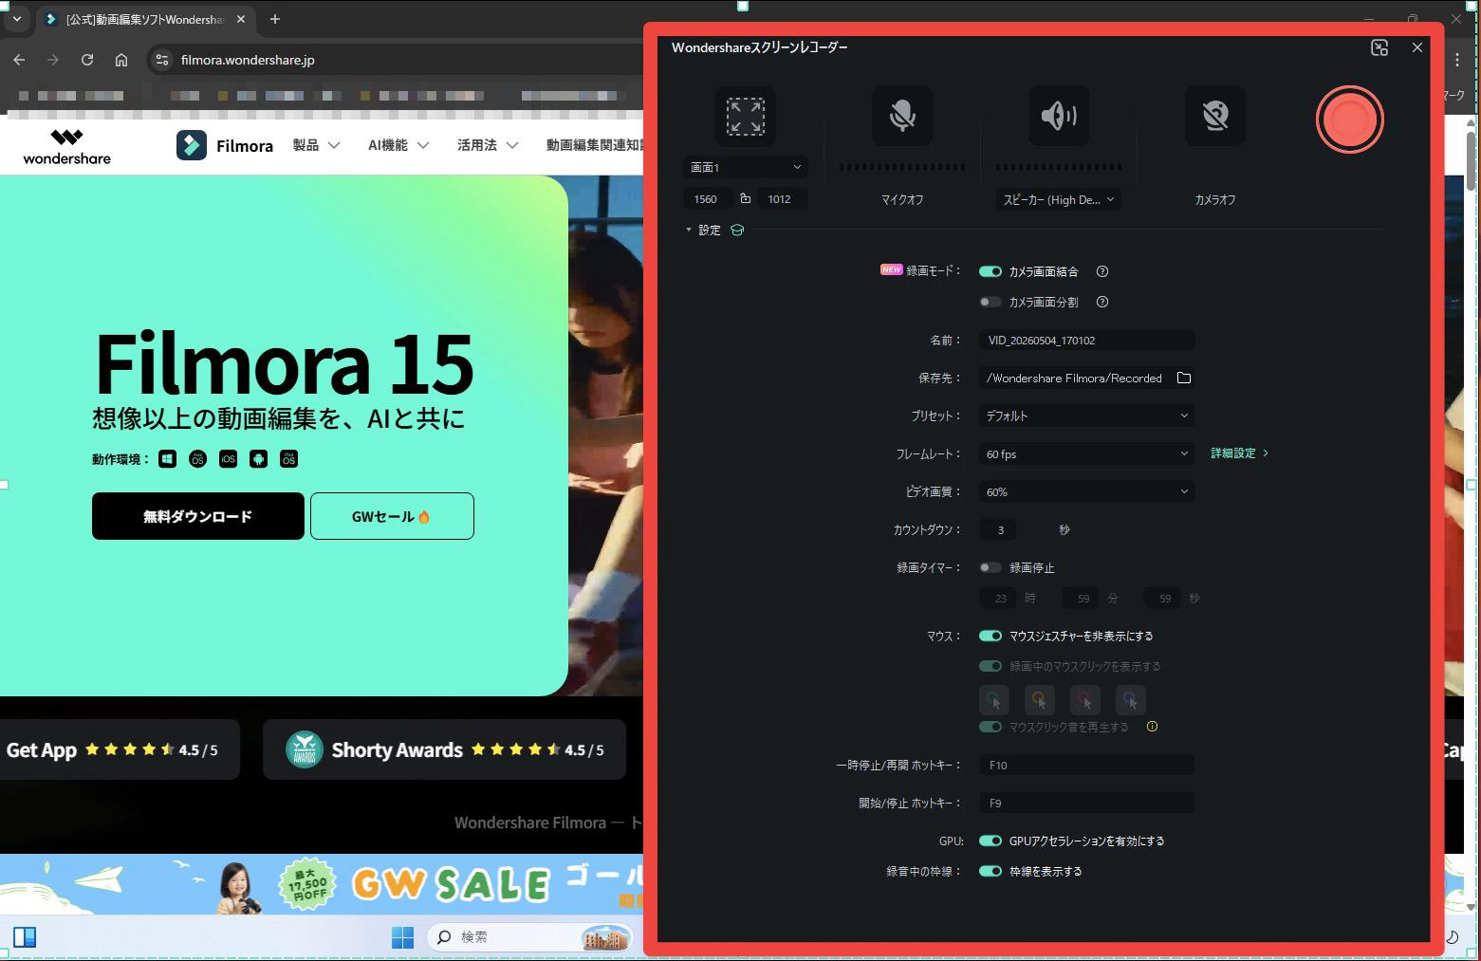Click the compact-mode icon in the recorder title bar
The width and height of the screenshot is (1481, 961).
tap(1379, 47)
